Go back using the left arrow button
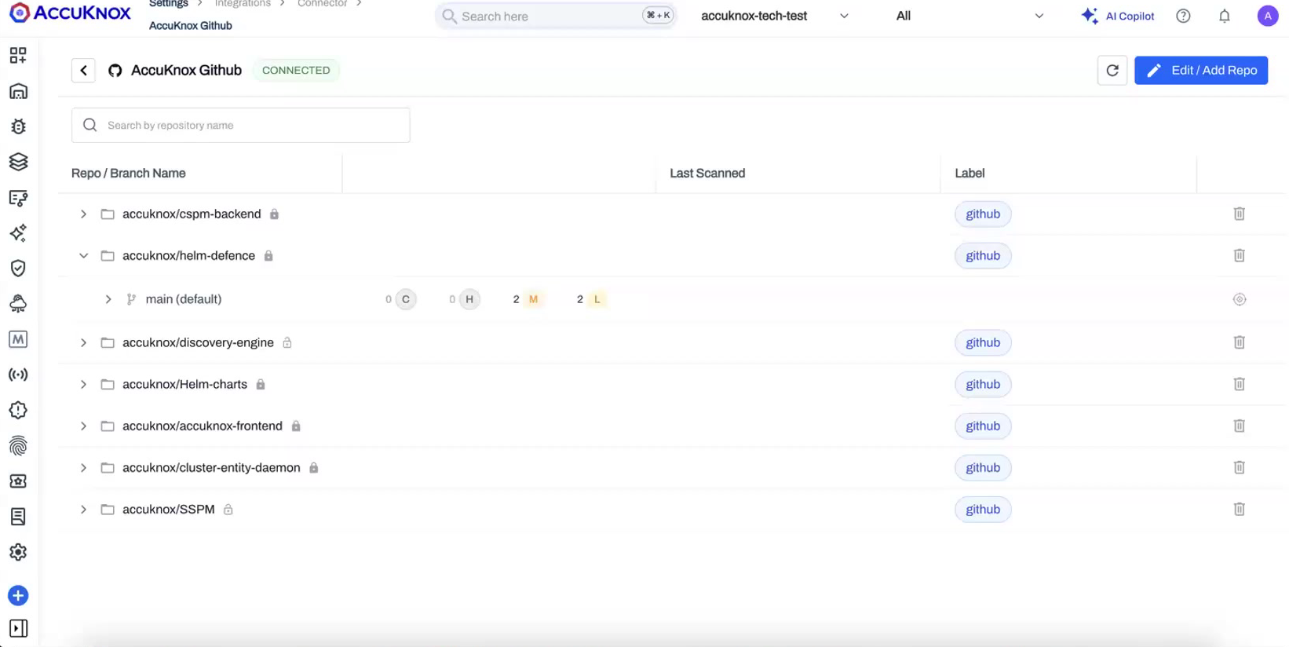Viewport: 1289px width, 647px height. pyautogui.click(x=83, y=71)
